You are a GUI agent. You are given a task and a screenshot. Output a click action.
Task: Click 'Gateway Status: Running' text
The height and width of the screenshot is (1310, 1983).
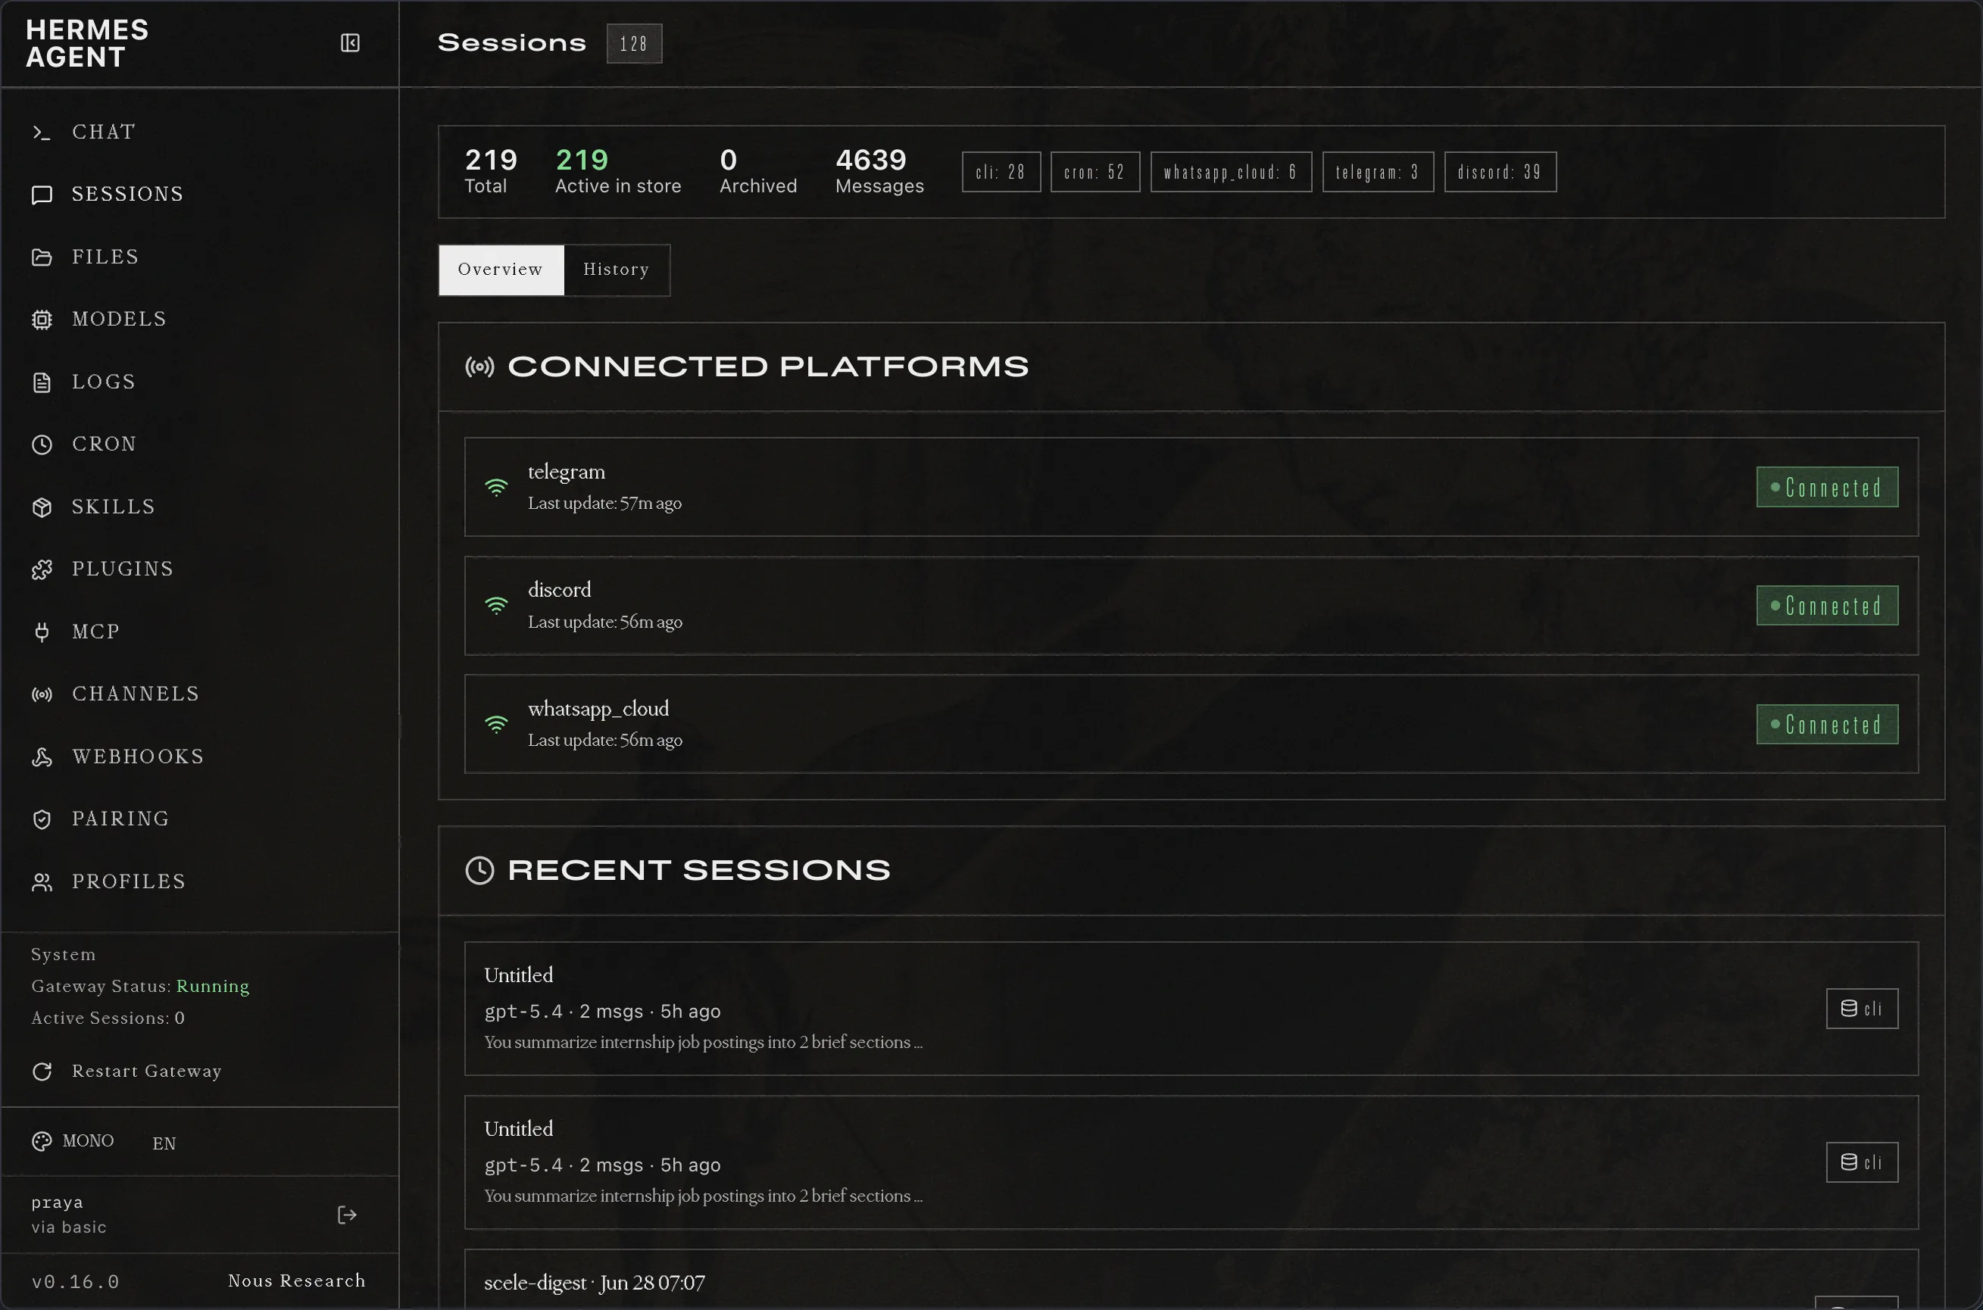[140, 987]
